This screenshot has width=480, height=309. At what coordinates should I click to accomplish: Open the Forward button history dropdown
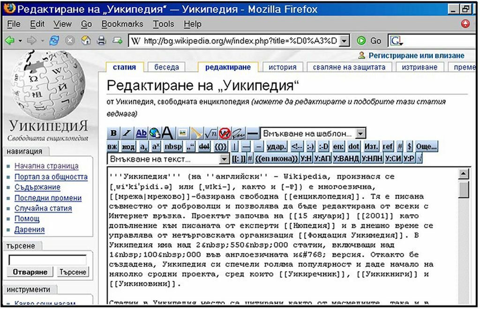42,40
